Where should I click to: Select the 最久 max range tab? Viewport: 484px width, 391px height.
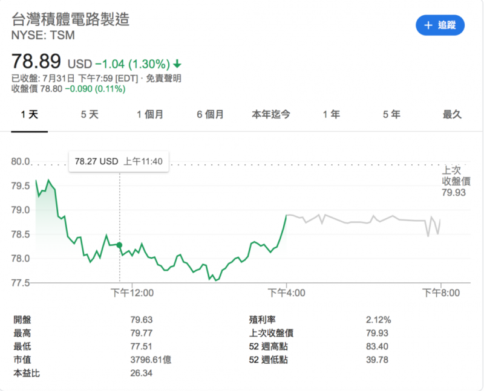point(452,115)
